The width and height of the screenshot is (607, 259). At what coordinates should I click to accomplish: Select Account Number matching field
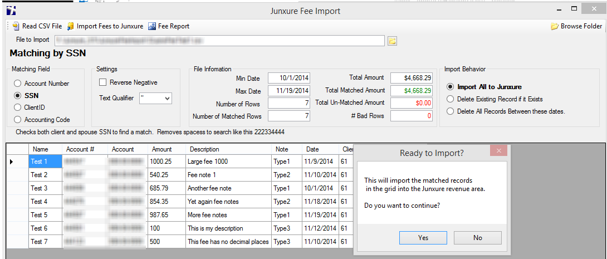point(17,84)
